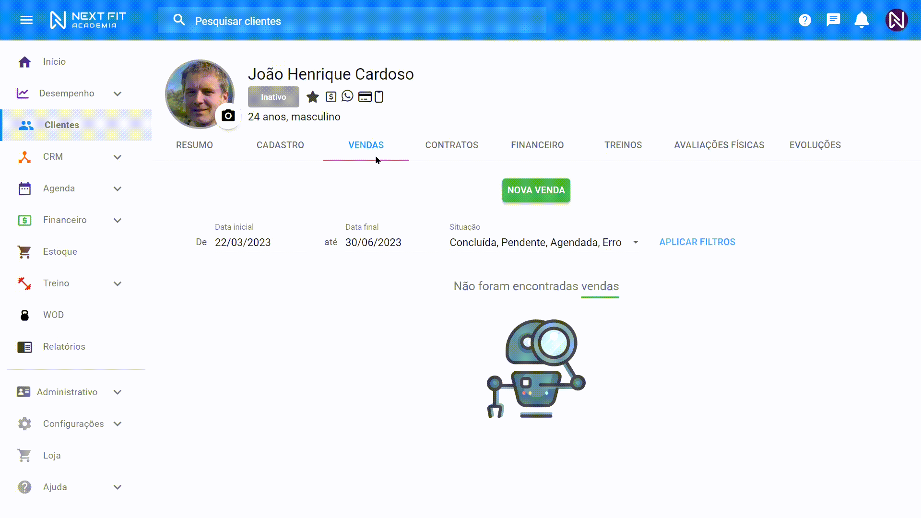Toggle the favorite star on João Henrique Cardoso
The image size is (921, 518).
tap(312, 96)
